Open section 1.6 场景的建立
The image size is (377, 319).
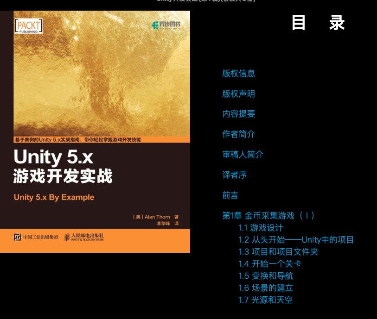pyautogui.click(x=266, y=288)
